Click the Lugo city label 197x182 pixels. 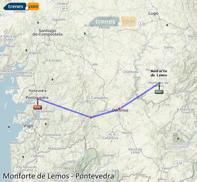tap(153, 13)
